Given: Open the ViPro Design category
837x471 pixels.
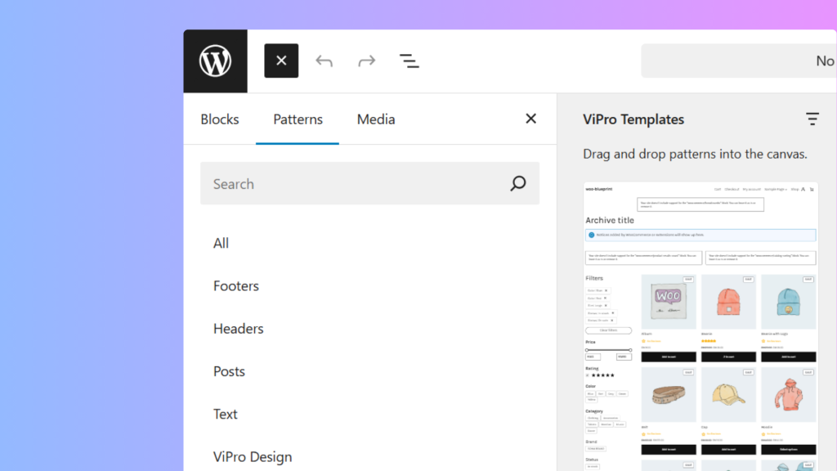Looking at the screenshot, I should coord(253,456).
